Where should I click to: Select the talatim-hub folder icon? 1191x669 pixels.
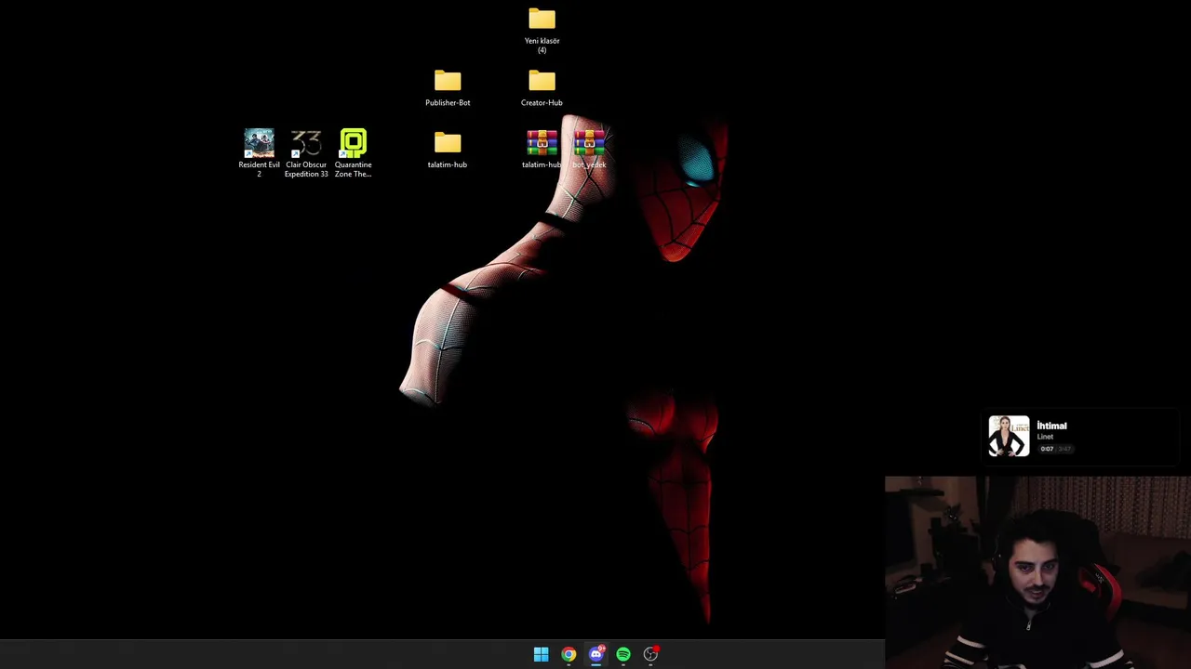[x=448, y=143]
